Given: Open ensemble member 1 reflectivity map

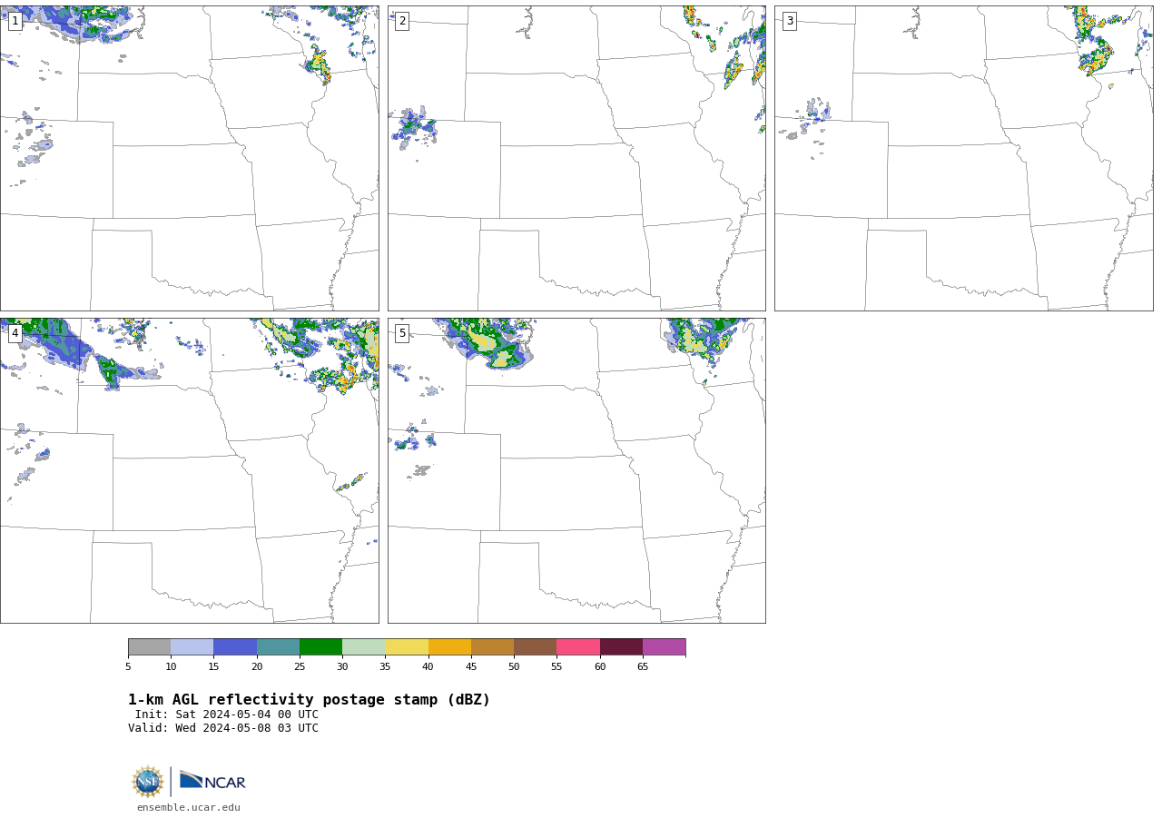Looking at the screenshot, I should tap(189, 158).
